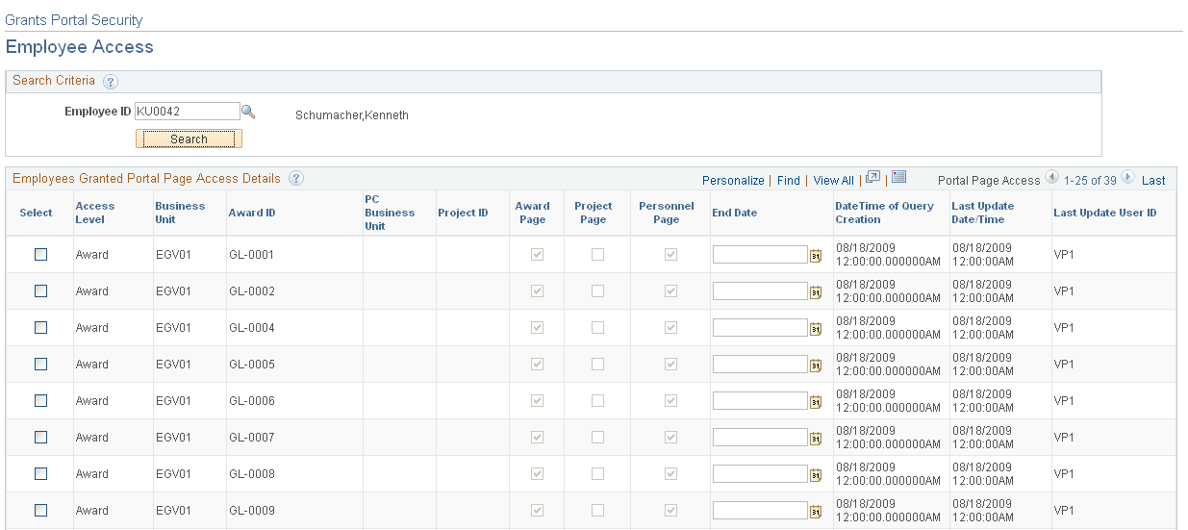Focus End Date field for GL-0001
This screenshot has width=1188, height=530.
click(x=760, y=254)
